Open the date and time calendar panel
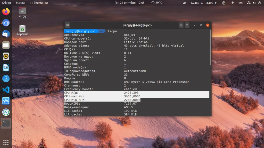This screenshot has height=148, width=264. (129, 3)
